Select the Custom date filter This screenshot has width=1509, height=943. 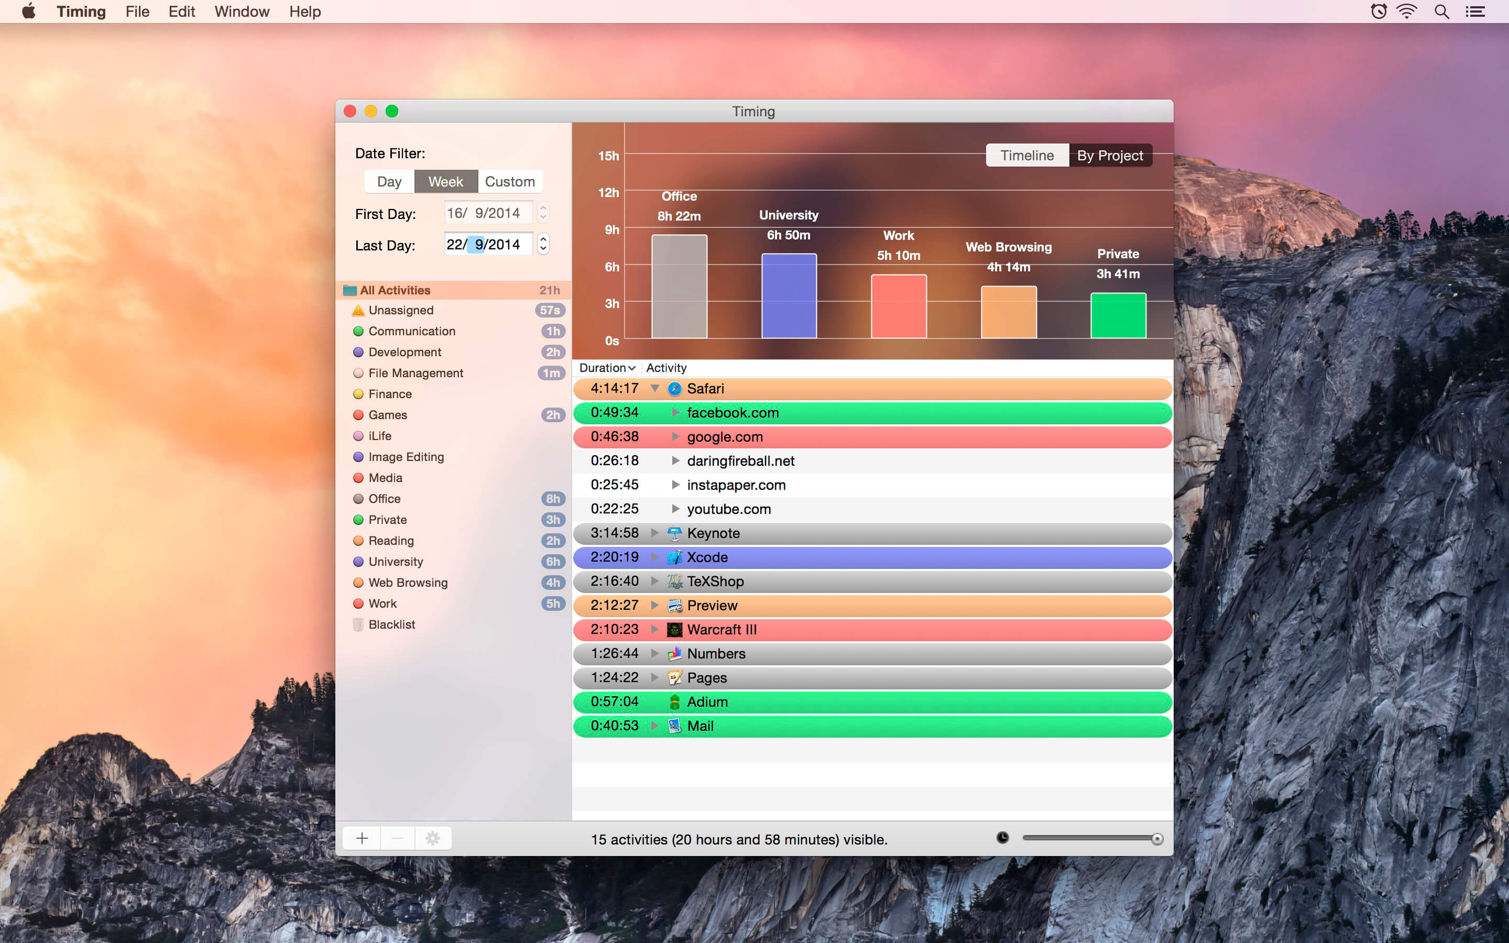(x=510, y=181)
